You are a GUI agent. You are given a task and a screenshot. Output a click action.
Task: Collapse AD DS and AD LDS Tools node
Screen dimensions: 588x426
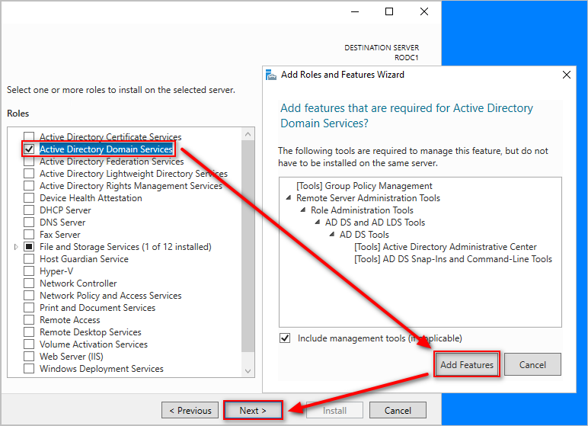click(x=318, y=223)
